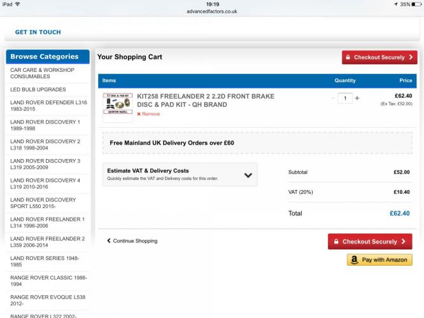The image size is (424, 318).
Task: Tap the Wi-Fi icon in status bar
Action: point(18,4)
